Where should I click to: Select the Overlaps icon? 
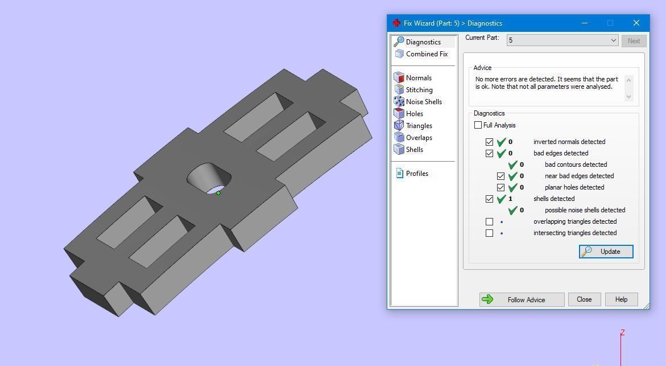coord(399,137)
